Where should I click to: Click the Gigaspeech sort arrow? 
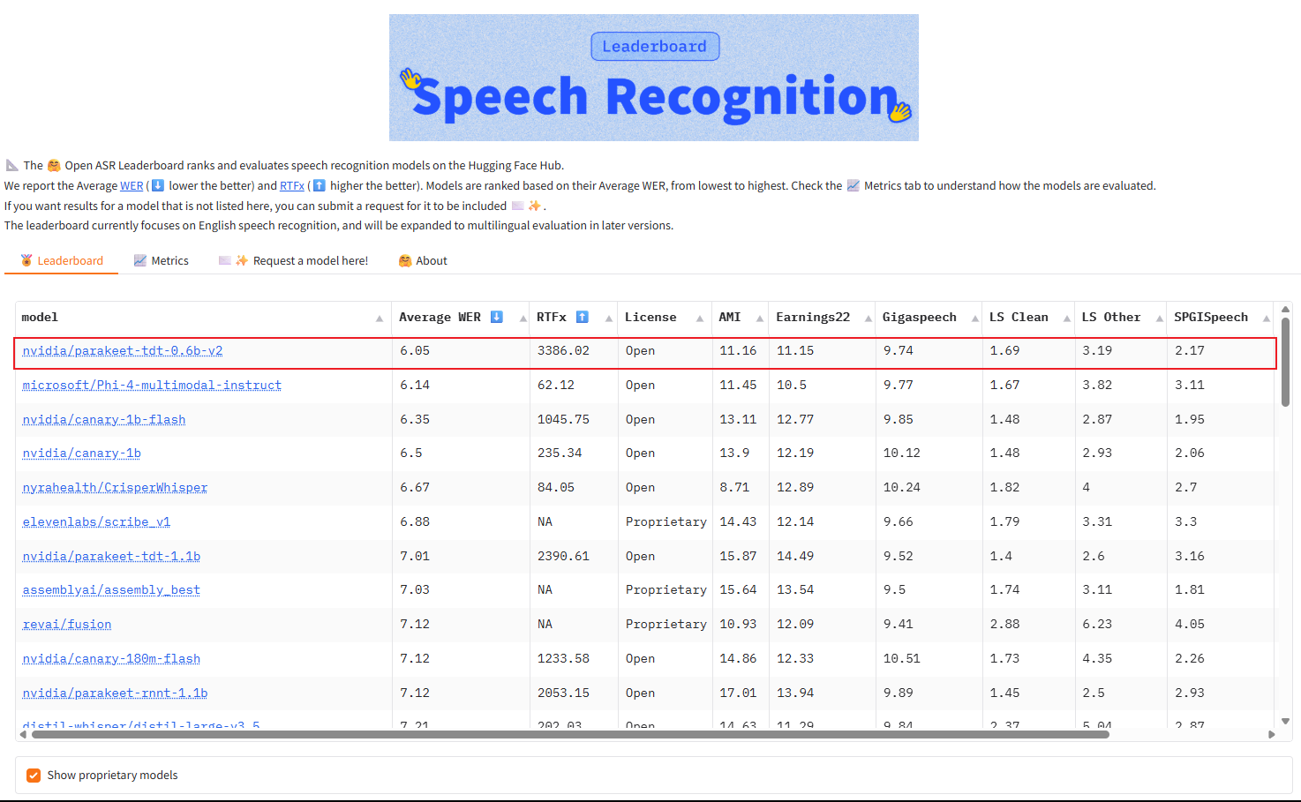click(974, 319)
